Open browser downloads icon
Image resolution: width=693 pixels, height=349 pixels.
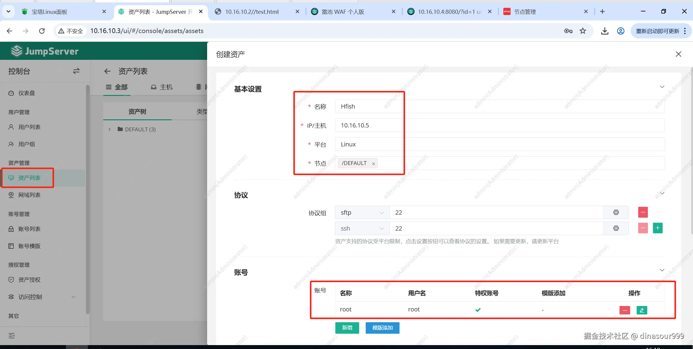[x=604, y=31]
